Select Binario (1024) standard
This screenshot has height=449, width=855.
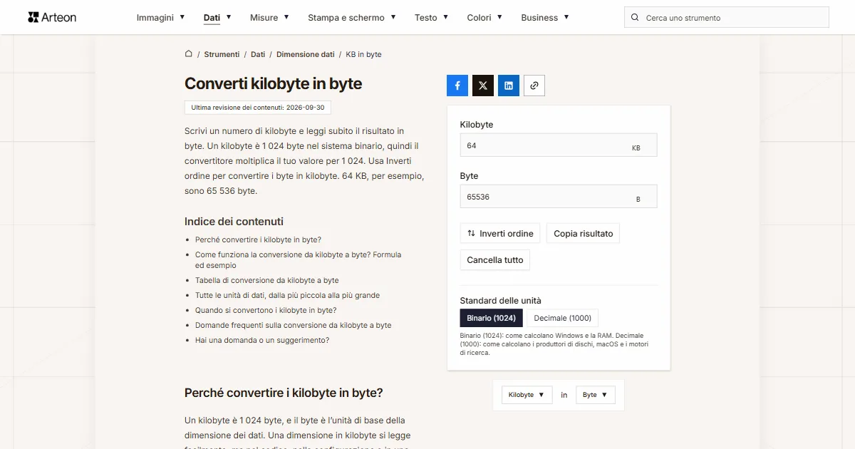pyautogui.click(x=492, y=318)
